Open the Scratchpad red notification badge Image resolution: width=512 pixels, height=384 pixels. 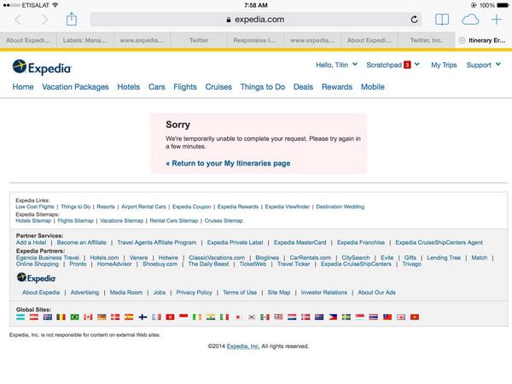pos(407,65)
